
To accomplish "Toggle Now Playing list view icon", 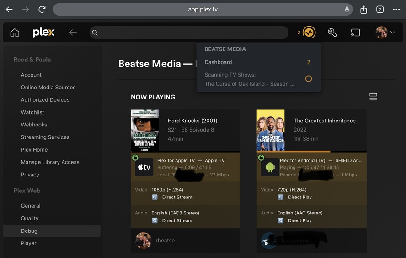I will 373,97.
